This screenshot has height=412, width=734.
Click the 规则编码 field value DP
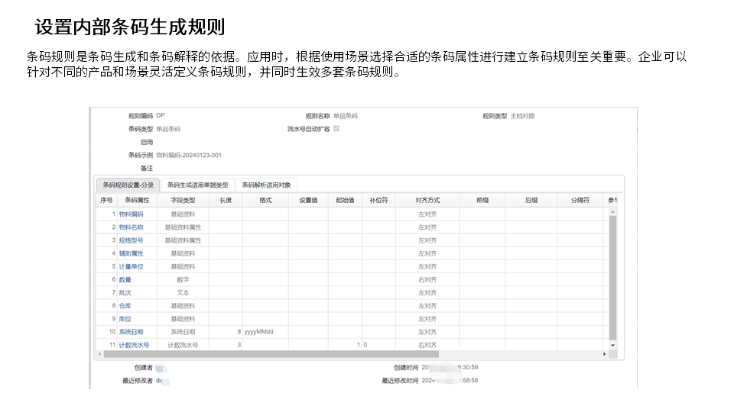(160, 116)
